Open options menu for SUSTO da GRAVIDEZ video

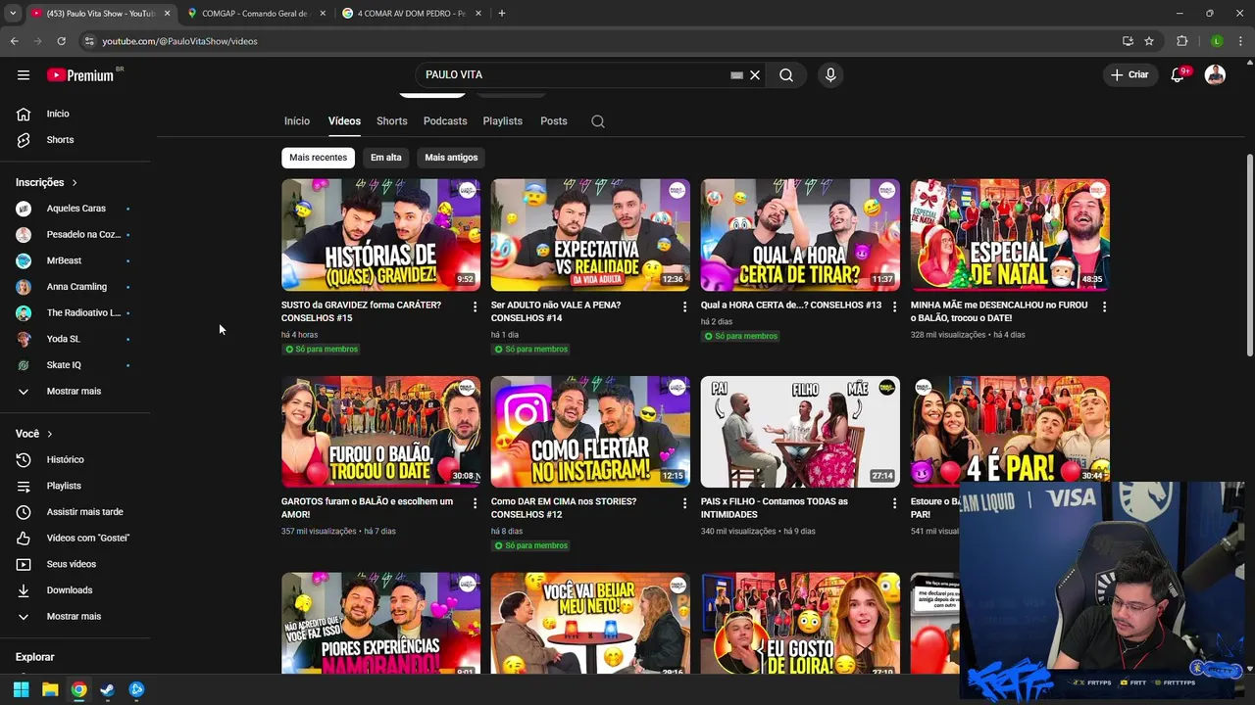(x=476, y=306)
